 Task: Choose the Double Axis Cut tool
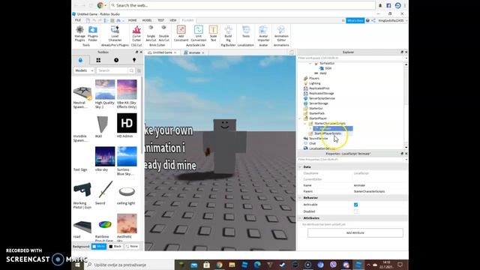tap(163, 34)
